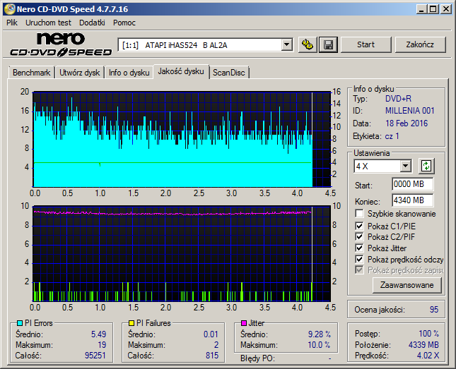Click Jitter average 9.28 %
This screenshot has width=456, height=369.
pyautogui.click(x=320, y=334)
